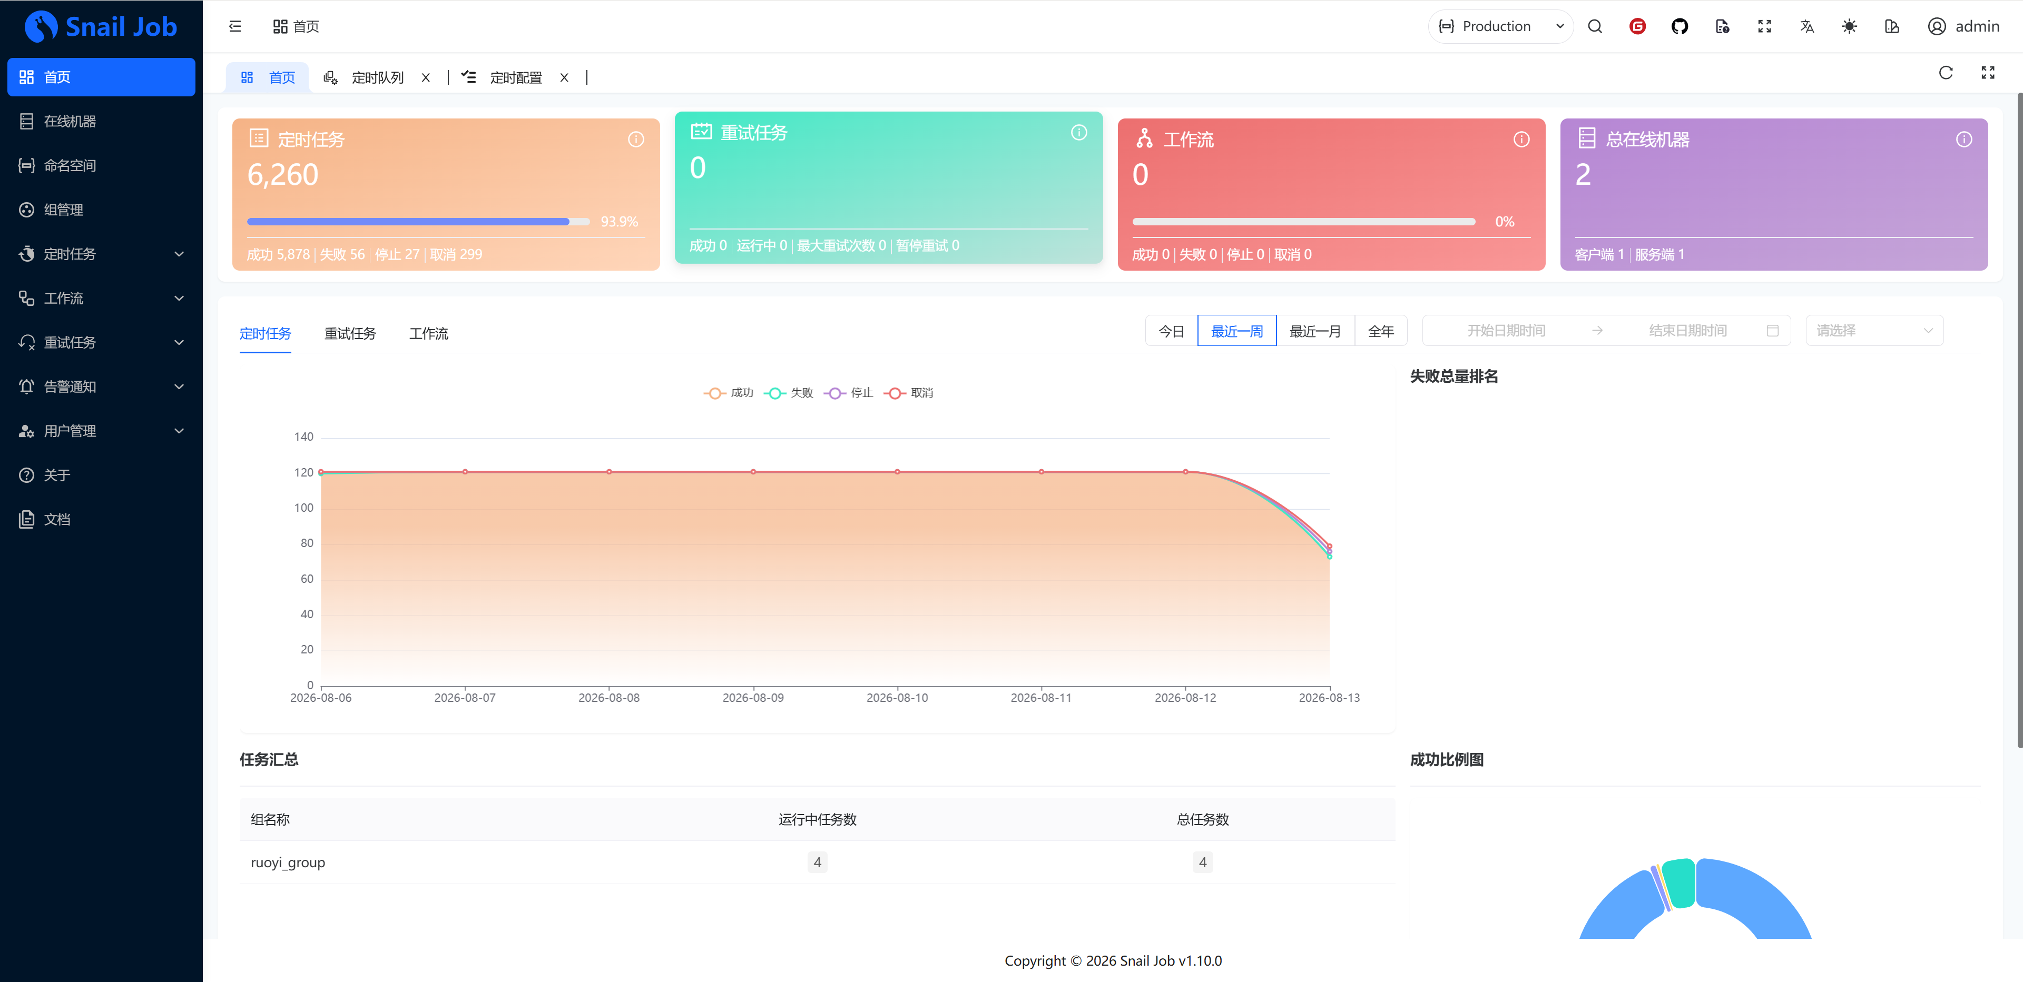Screen dimensions: 2023x982
Task: Go to 首页 in the sidebar
Action: point(101,77)
